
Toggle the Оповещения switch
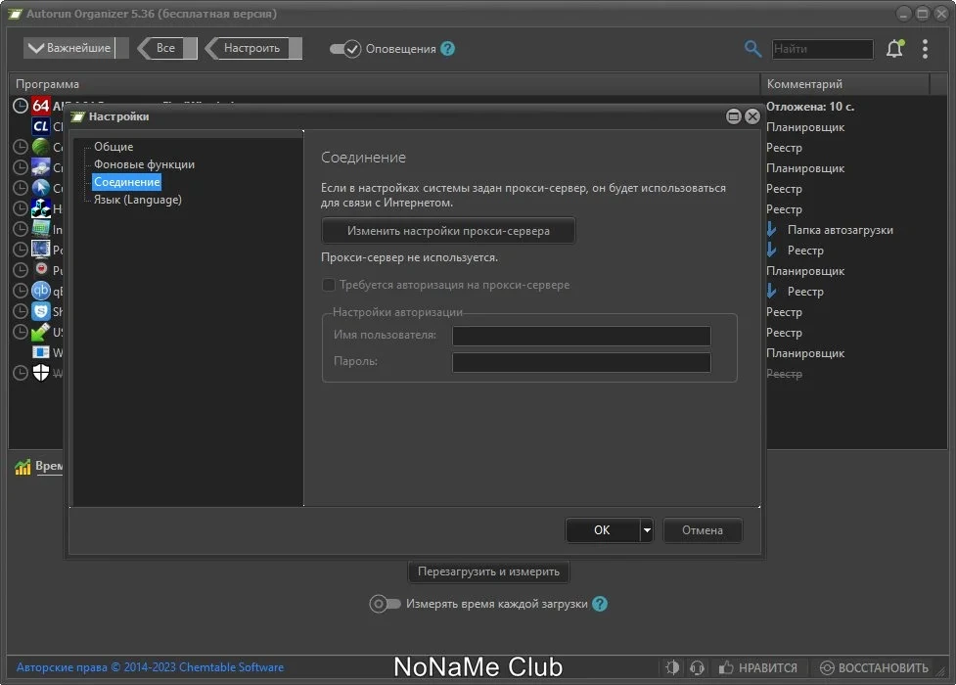345,49
